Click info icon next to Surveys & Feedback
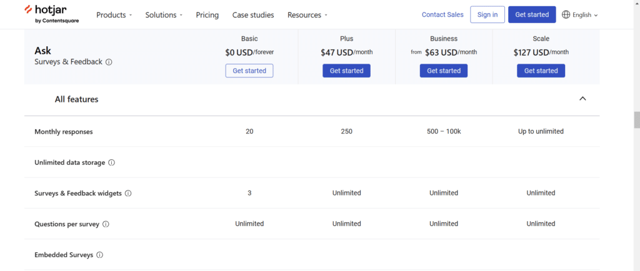The height and width of the screenshot is (271, 640). click(109, 62)
